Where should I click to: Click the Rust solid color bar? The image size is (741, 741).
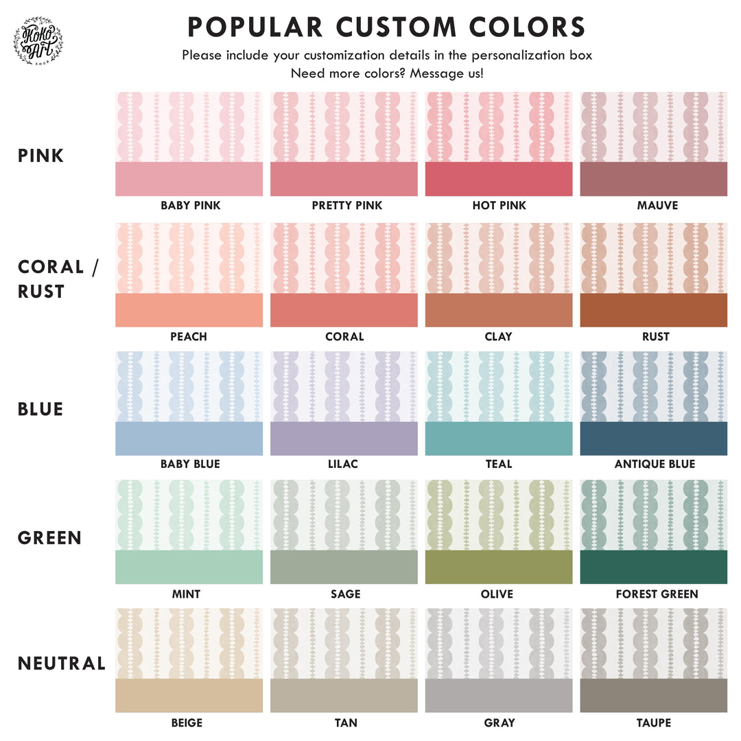click(x=653, y=310)
